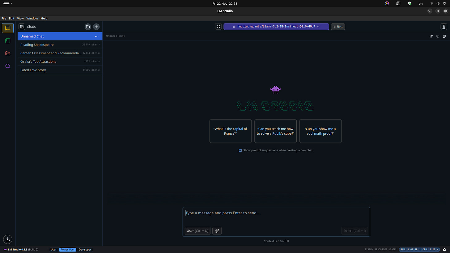This screenshot has width=450, height=253.
Task: Click the Activities pill in top-left corner
Action: pyautogui.click(x=8, y=3)
